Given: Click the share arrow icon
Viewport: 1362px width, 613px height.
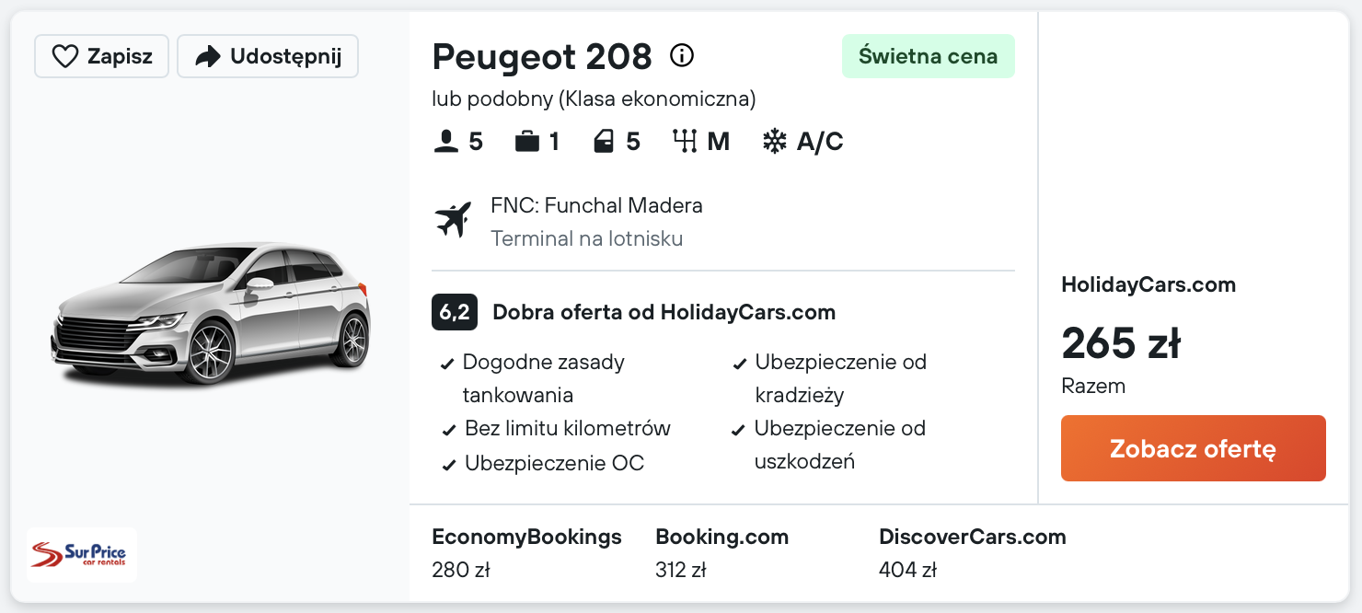Looking at the screenshot, I should pos(209,57).
